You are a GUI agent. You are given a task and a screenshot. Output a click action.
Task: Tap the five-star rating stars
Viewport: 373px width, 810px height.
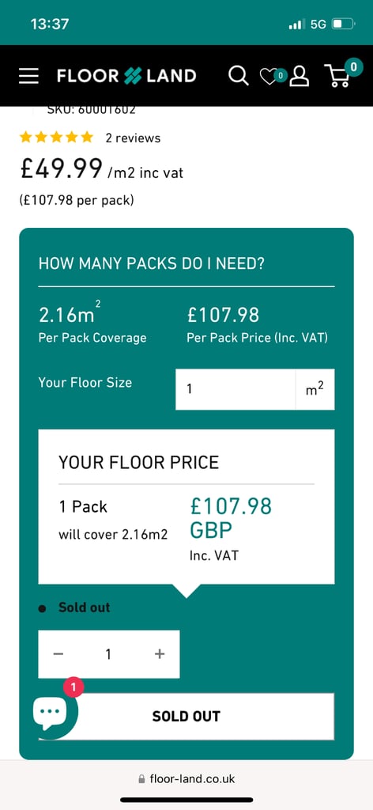click(x=57, y=138)
